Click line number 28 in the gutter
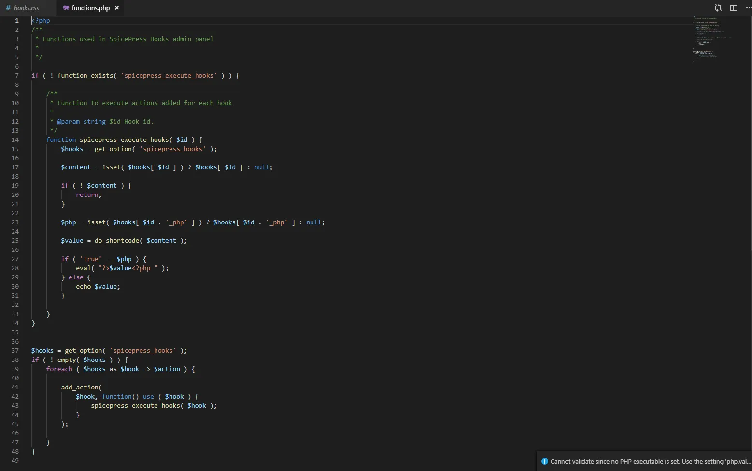 click(15, 268)
